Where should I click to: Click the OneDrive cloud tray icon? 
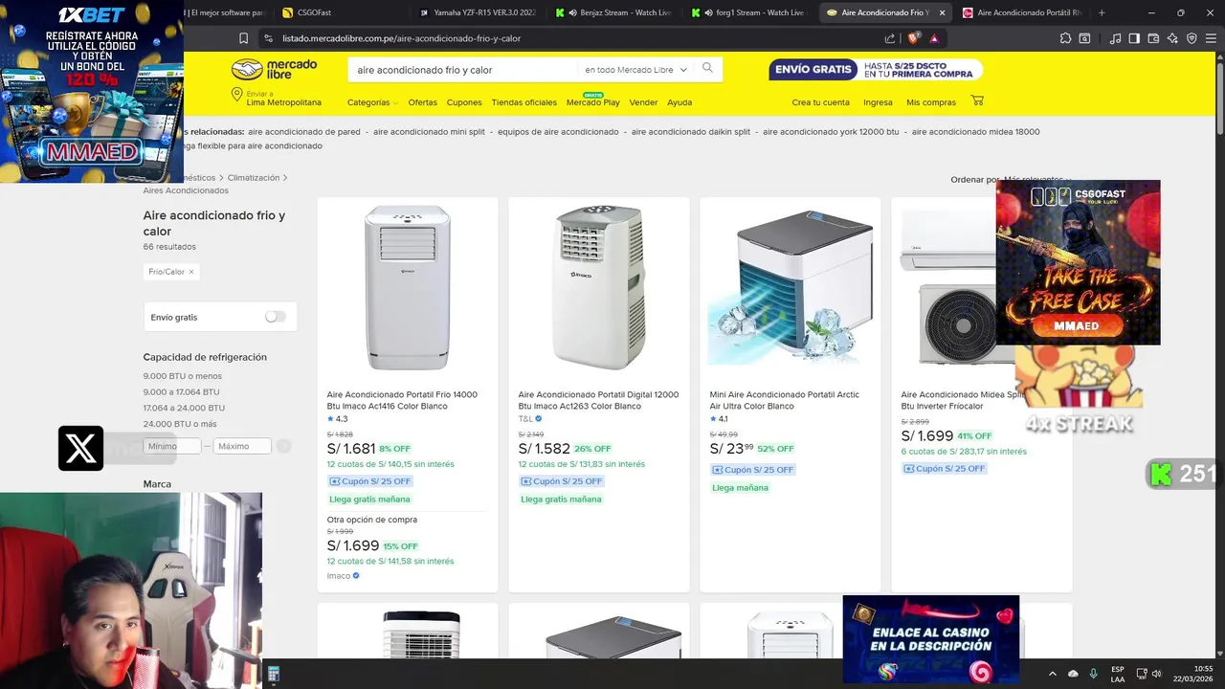1073,674
